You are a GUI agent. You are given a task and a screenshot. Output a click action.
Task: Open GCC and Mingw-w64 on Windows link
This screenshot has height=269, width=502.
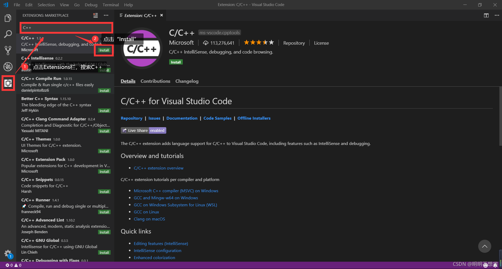166,198
